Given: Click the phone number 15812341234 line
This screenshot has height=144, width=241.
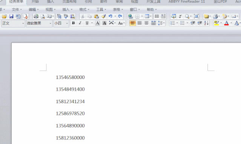Looking at the screenshot, I should click(70, 102).
